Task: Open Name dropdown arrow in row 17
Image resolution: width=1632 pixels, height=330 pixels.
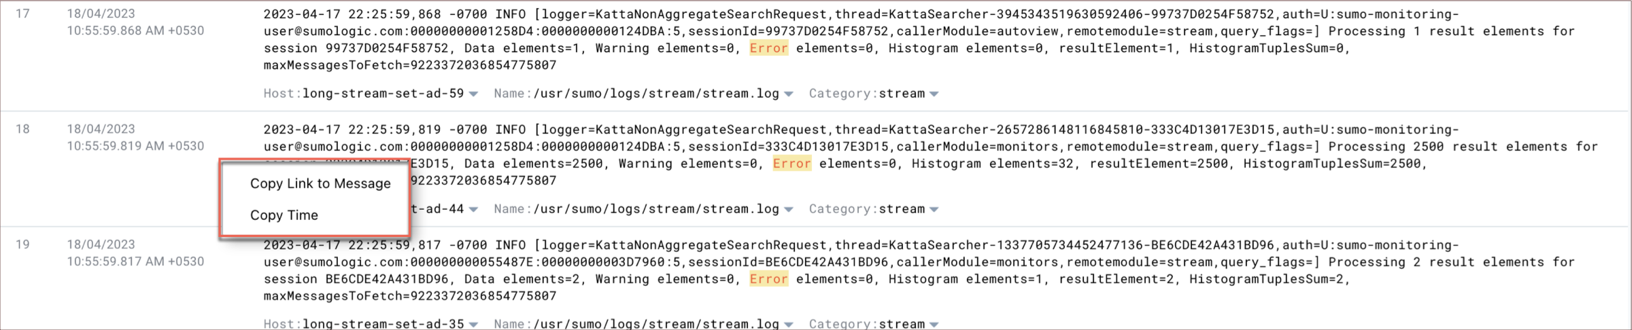Action: pyautogui.click(x=789, y=94)
